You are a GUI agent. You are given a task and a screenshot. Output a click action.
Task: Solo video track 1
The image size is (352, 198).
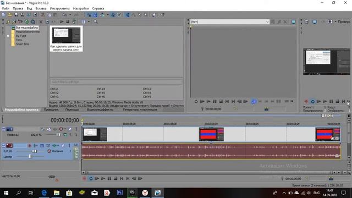coord(76,129)
